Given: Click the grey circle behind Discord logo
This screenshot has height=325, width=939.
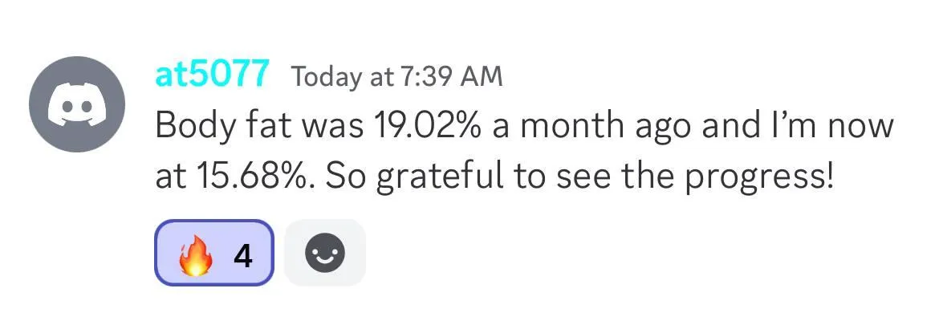Looking at the screenshot, I should pyautogui.click(x=77, y=104).
